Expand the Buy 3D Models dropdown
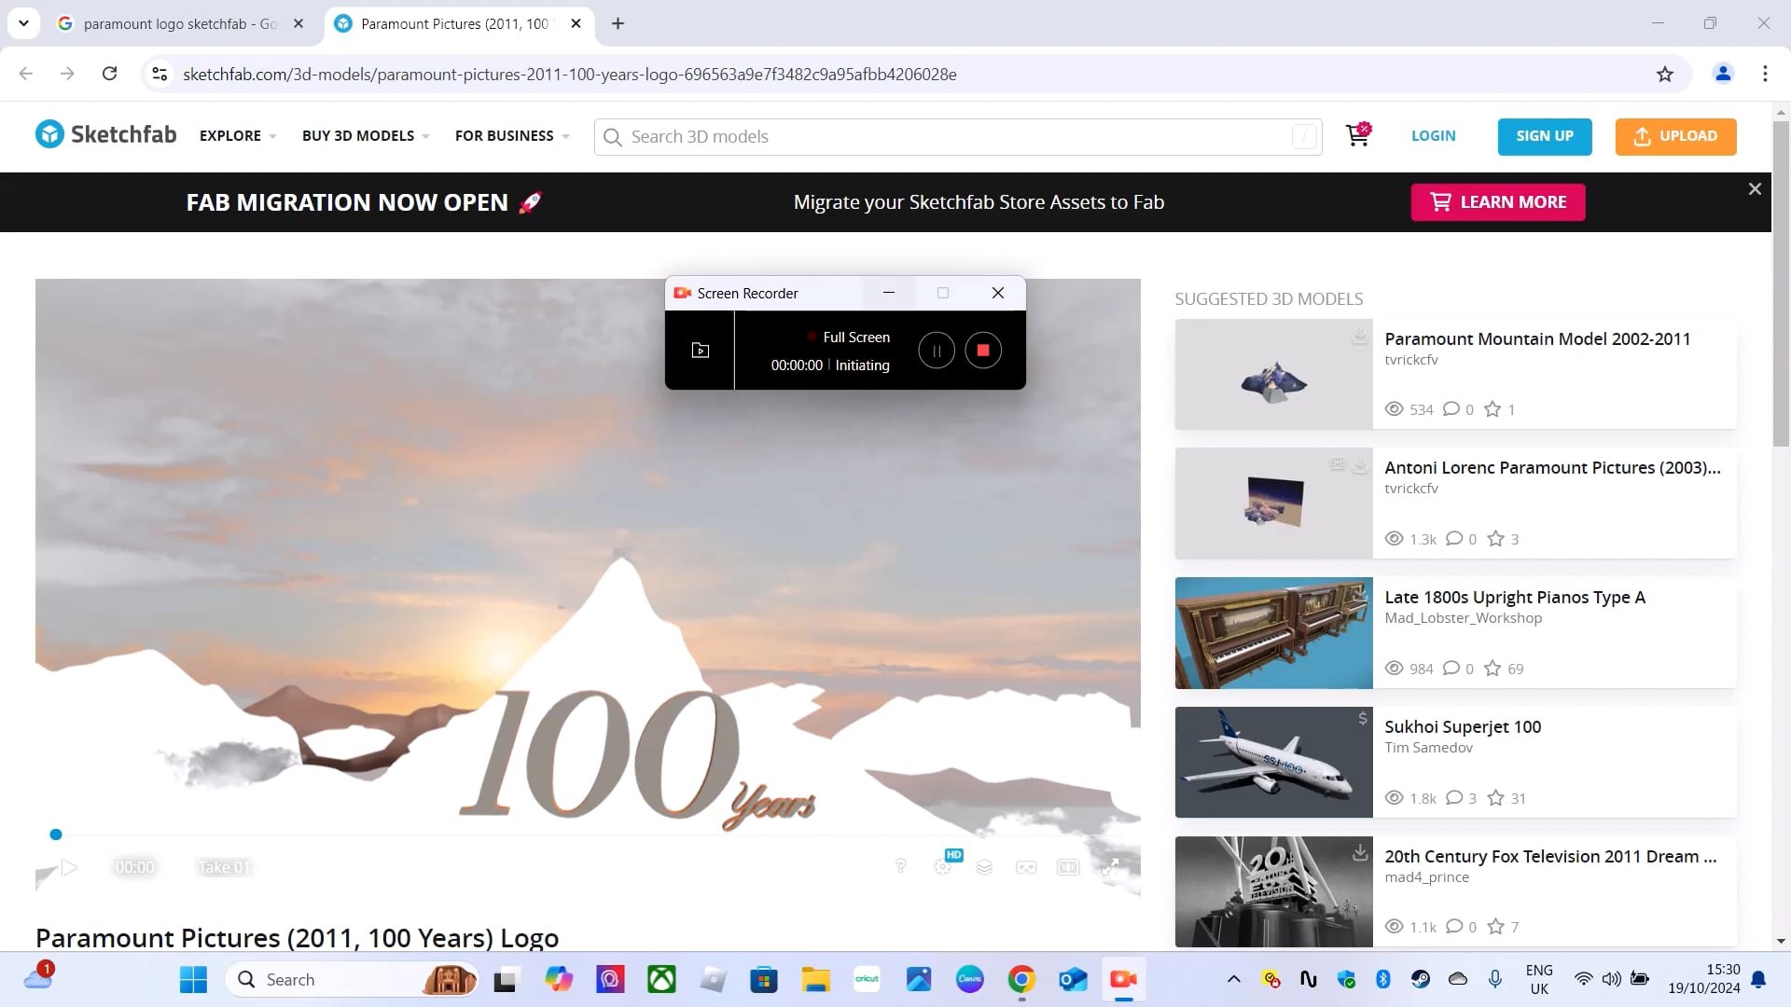This screenshot has width=1791, height=1007. 365,136
